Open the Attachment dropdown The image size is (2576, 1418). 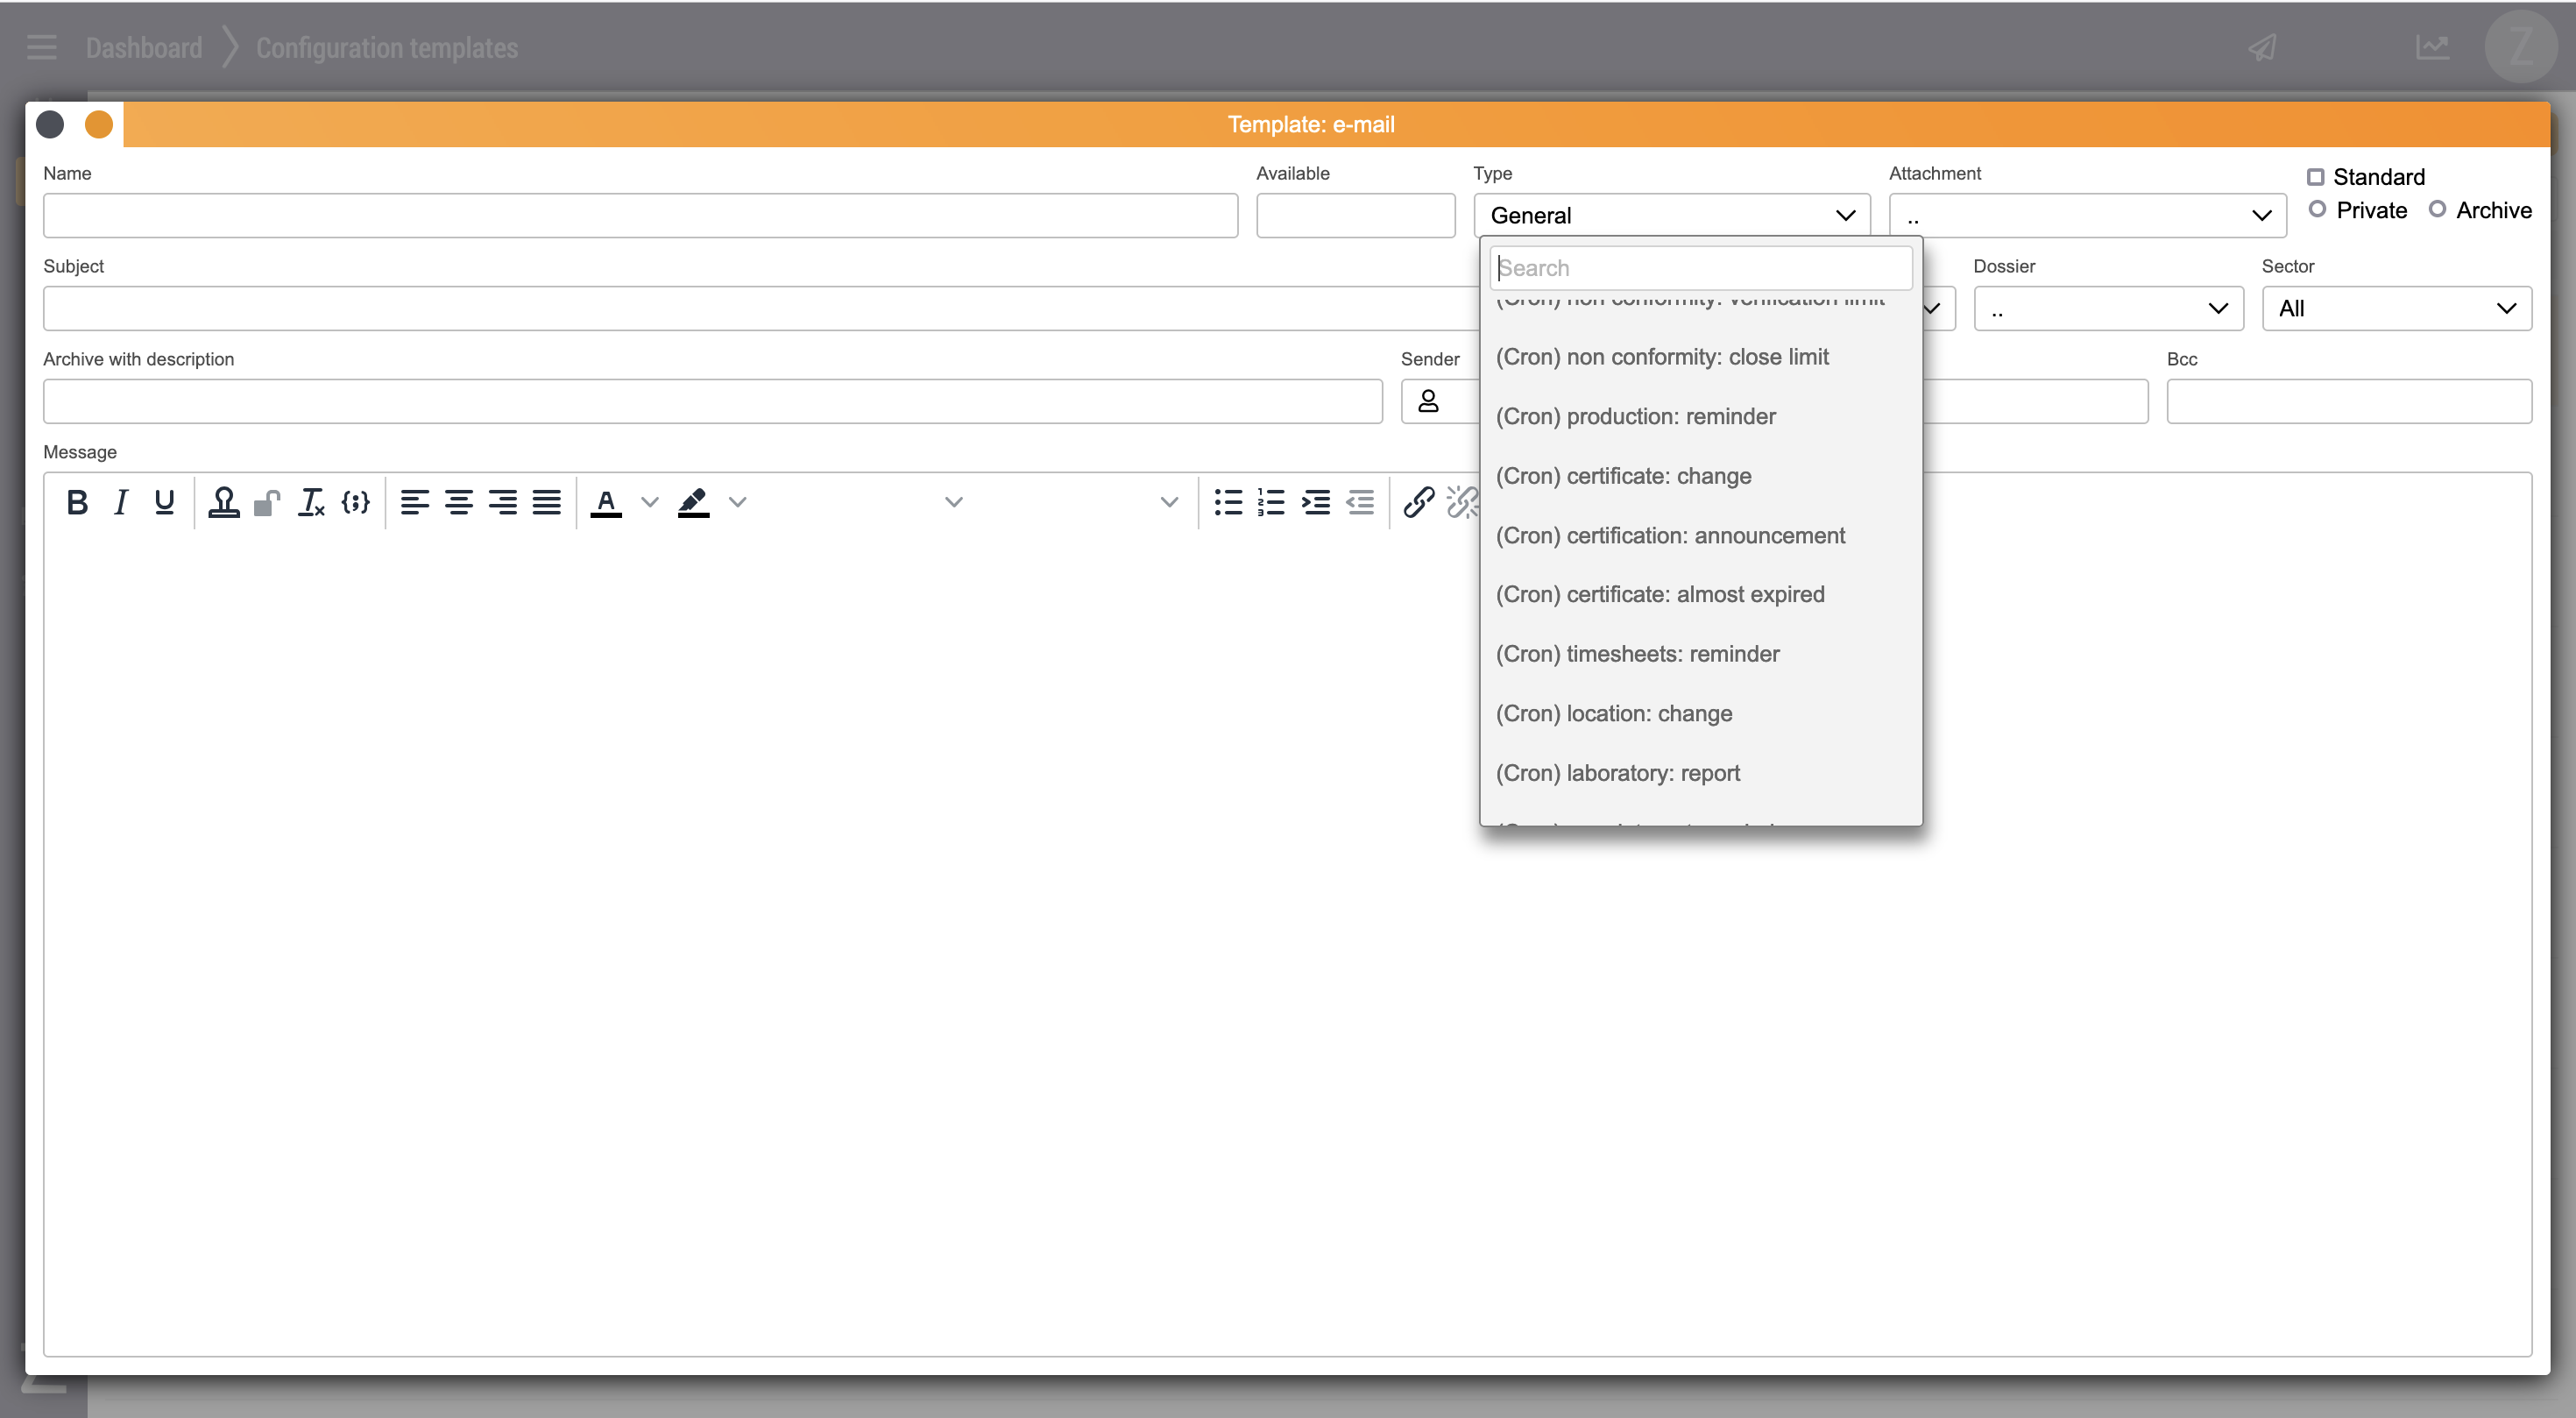[x=2087, y=216]
